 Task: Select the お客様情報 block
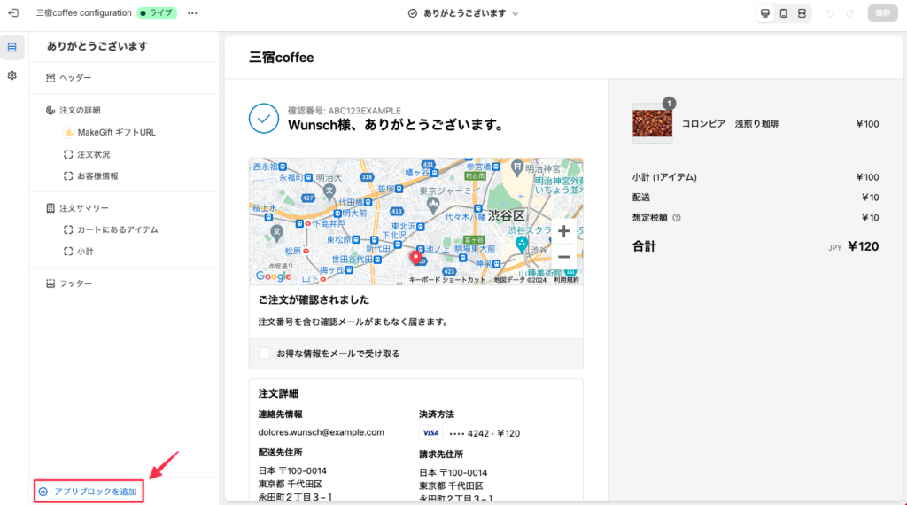(97, 175)
